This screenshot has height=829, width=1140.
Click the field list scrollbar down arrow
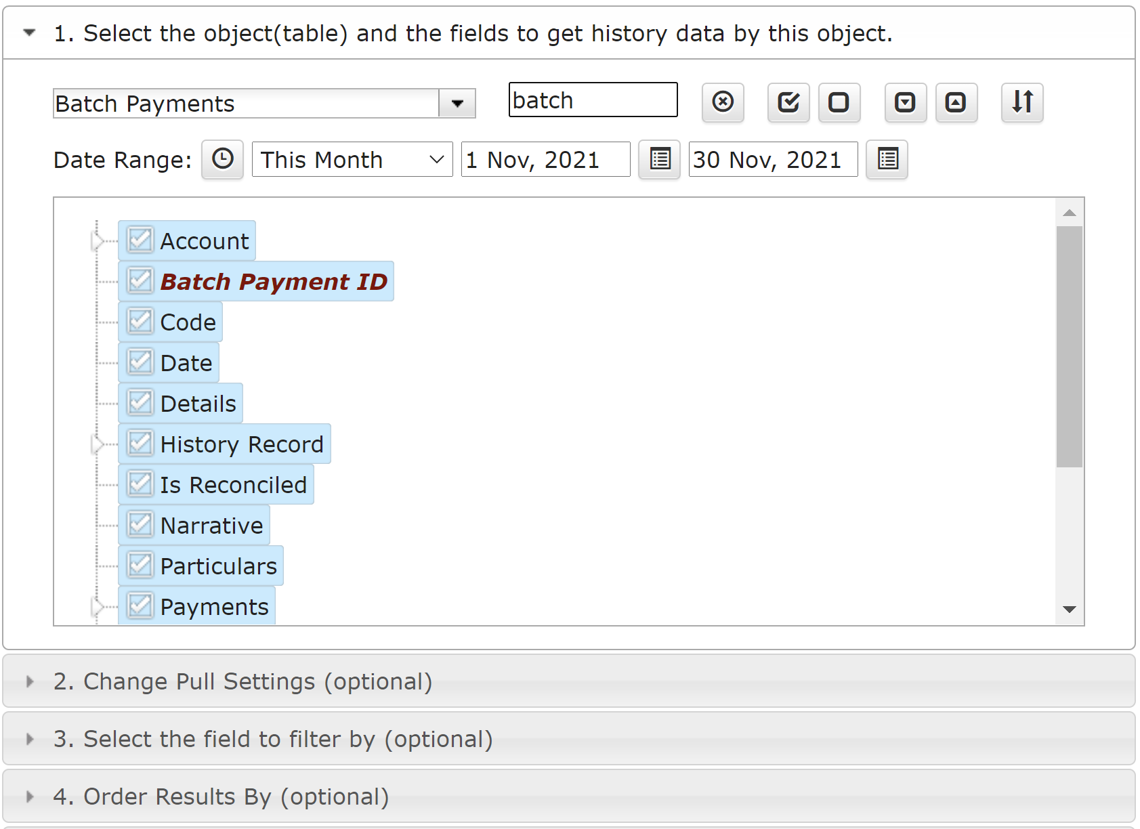[x=1070, y=610]
